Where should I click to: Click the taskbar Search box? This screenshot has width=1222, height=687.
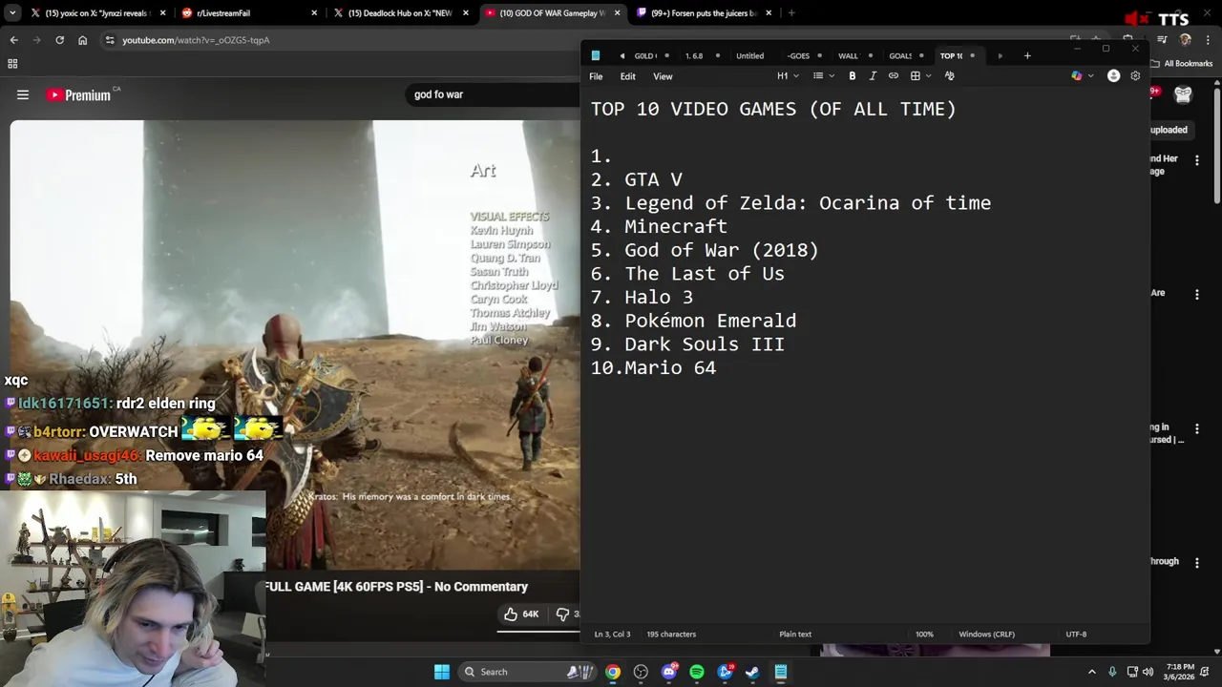pyautogui.click(x=527, y=672)
